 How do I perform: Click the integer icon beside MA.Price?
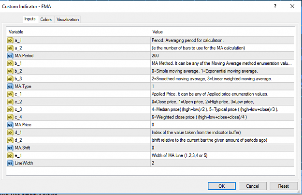click(10, 125)
